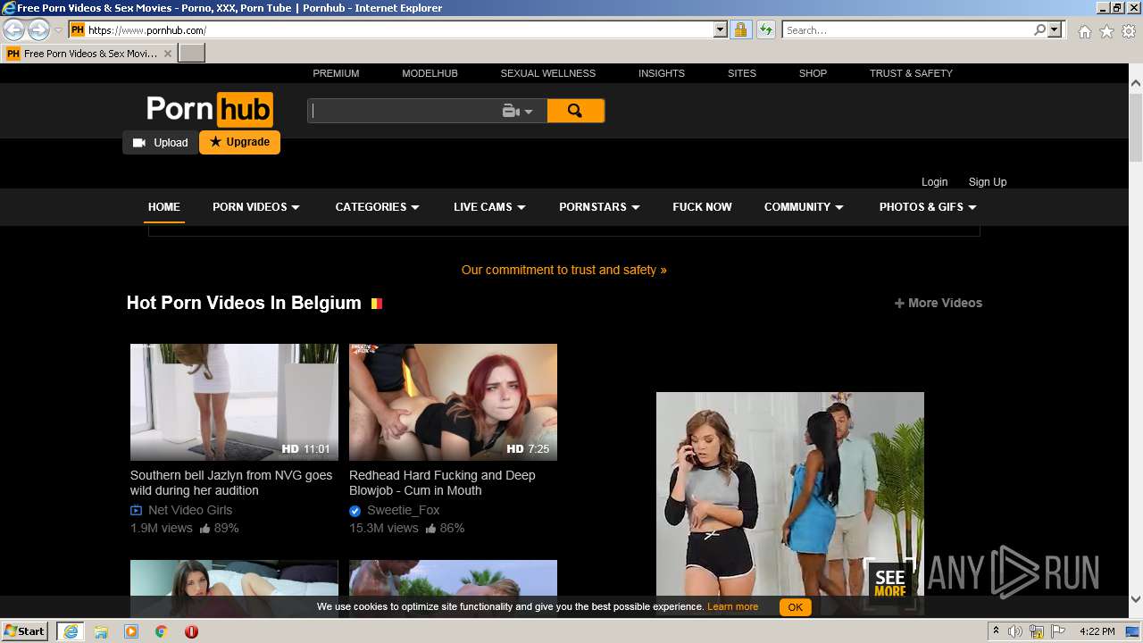The image size is (1143, 643).
Task: Select the HOME nav item
Action: [x=164, y=206]
